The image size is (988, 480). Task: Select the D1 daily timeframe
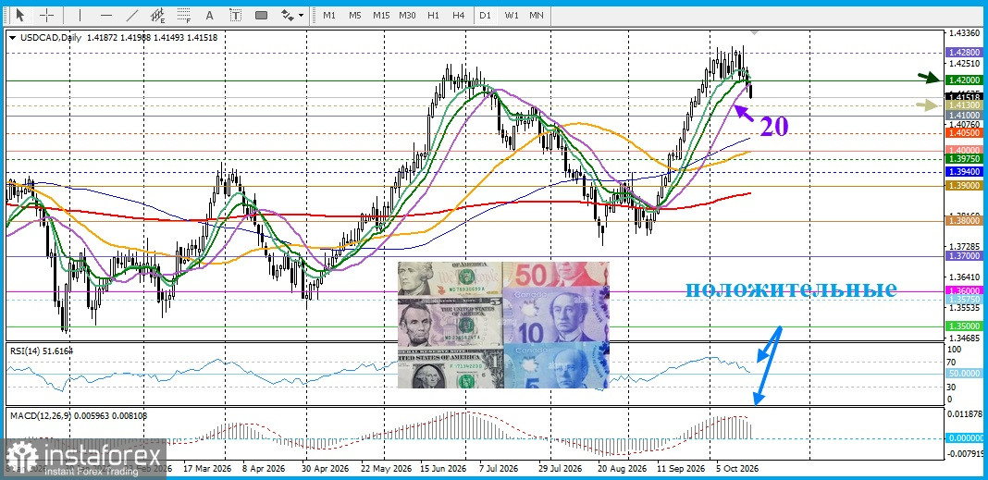(x=485, y=15)
